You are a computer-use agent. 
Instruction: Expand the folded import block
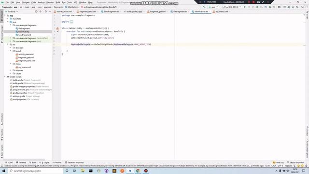pyautogui.click(x=71, y=22)
